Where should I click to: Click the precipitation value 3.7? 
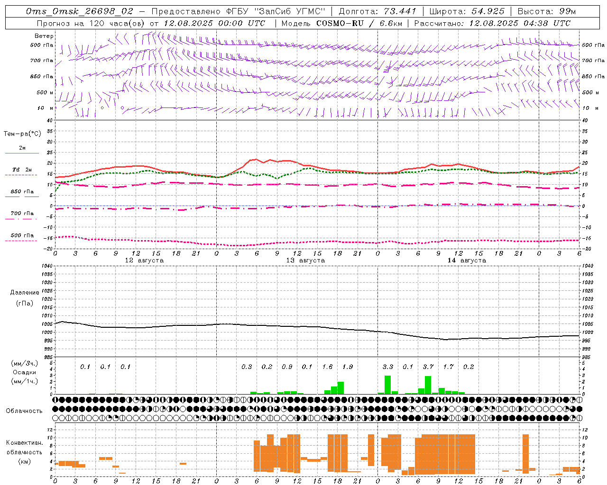428,367
